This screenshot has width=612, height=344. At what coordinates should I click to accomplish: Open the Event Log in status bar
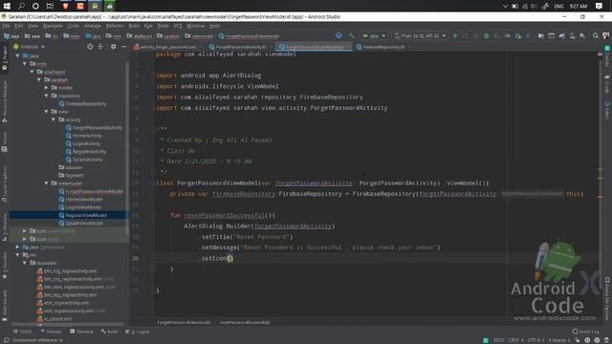coord(585,332)
